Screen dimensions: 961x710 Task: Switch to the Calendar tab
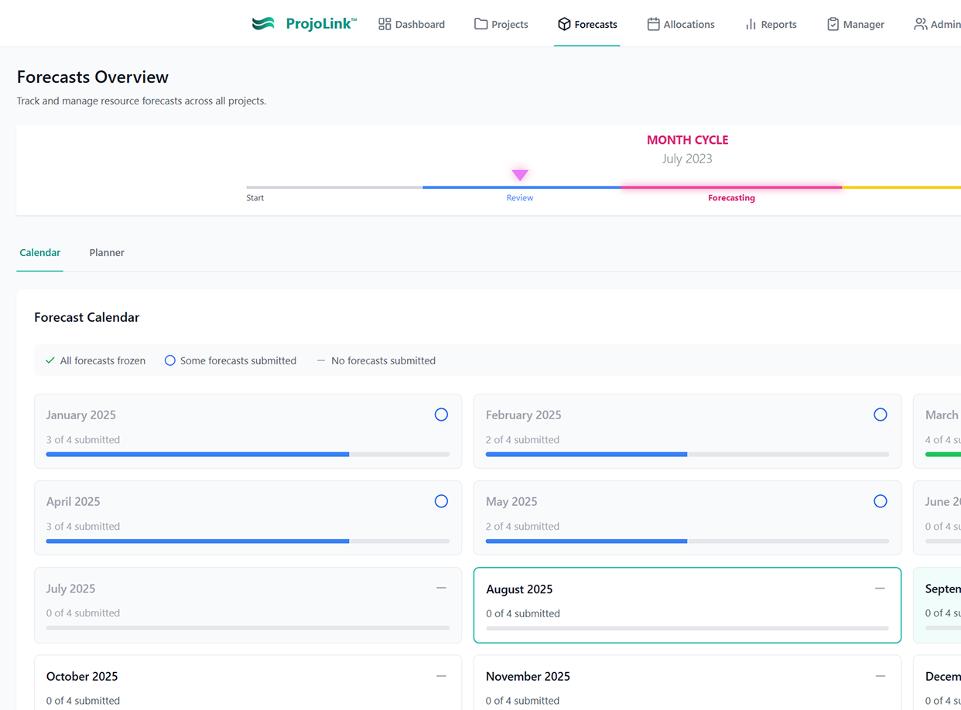click(40, 253)
